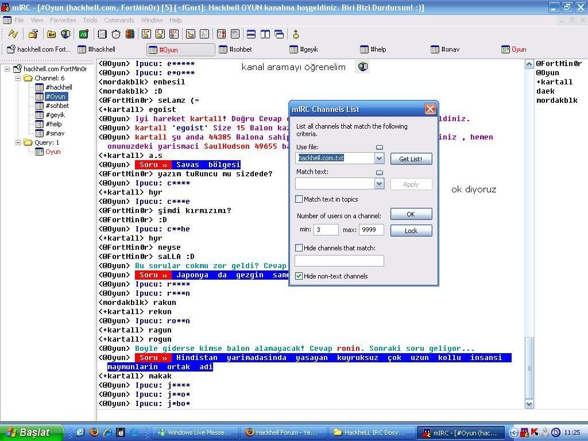Click the Başlat start button
Viewport: 588px width, 441px height.
32,432
